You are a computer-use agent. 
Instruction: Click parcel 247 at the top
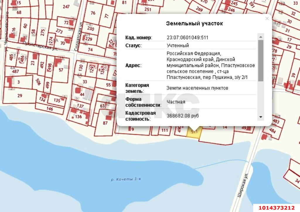66,7
